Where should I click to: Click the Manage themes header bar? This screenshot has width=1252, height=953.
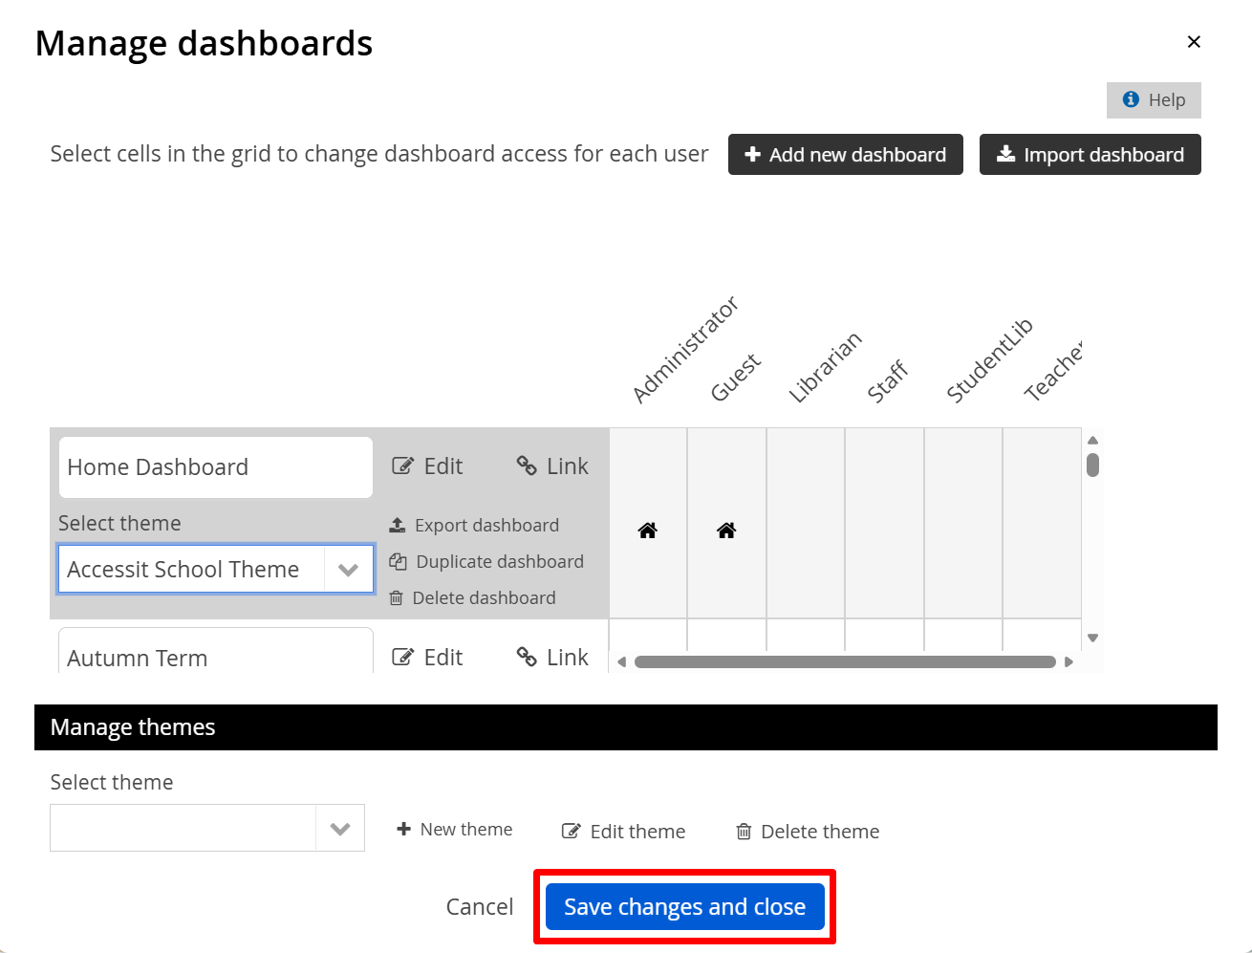tap(626, 727)
